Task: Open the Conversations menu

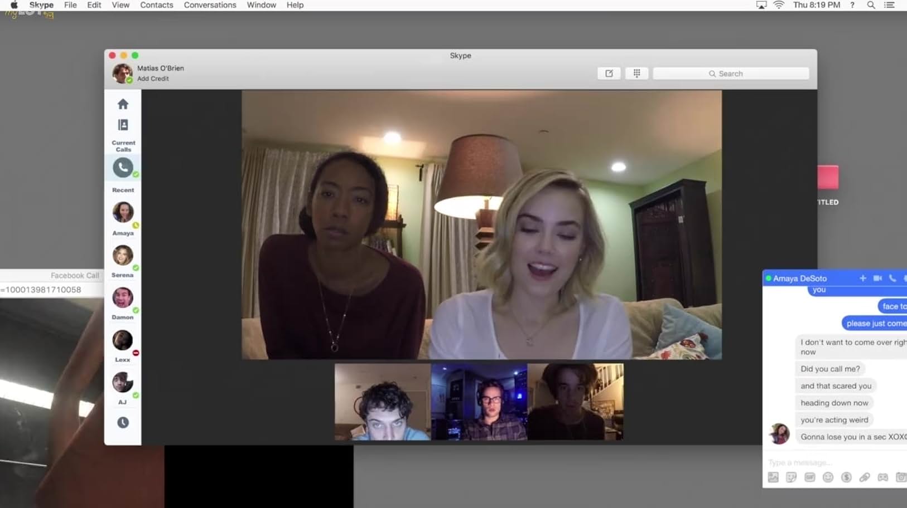Action: point(210,5)
